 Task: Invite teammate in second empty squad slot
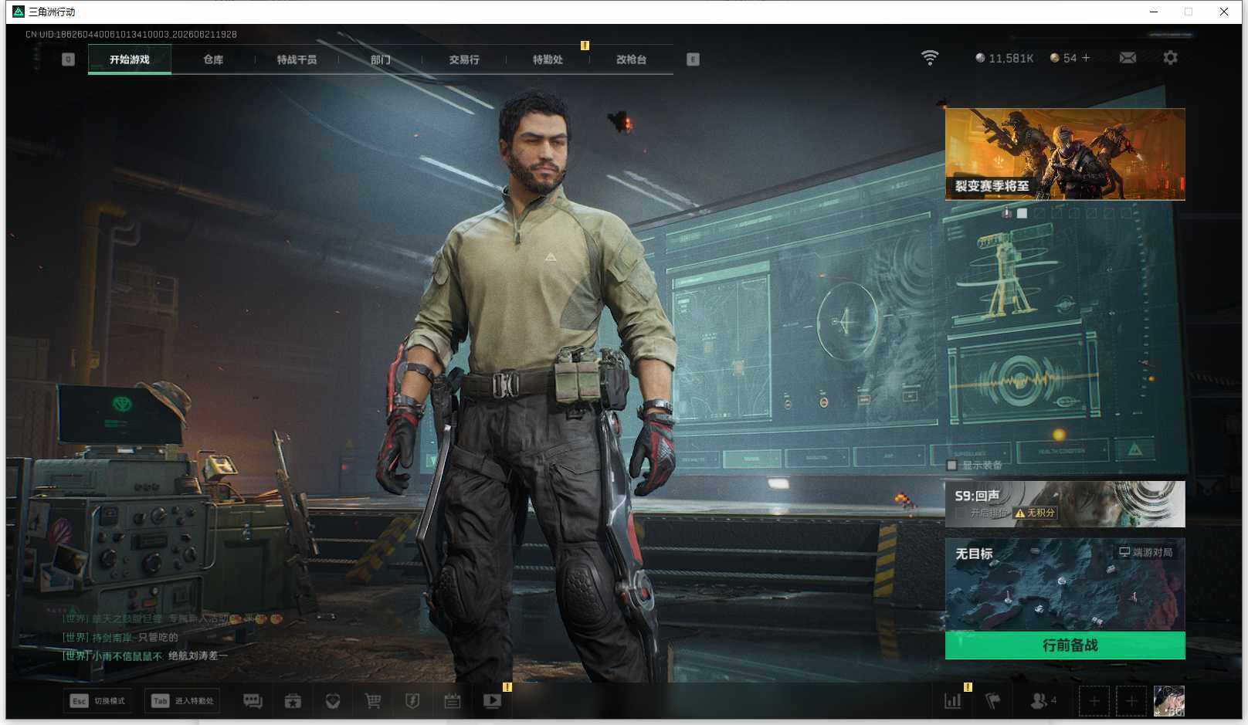[x=1131, y=701]
